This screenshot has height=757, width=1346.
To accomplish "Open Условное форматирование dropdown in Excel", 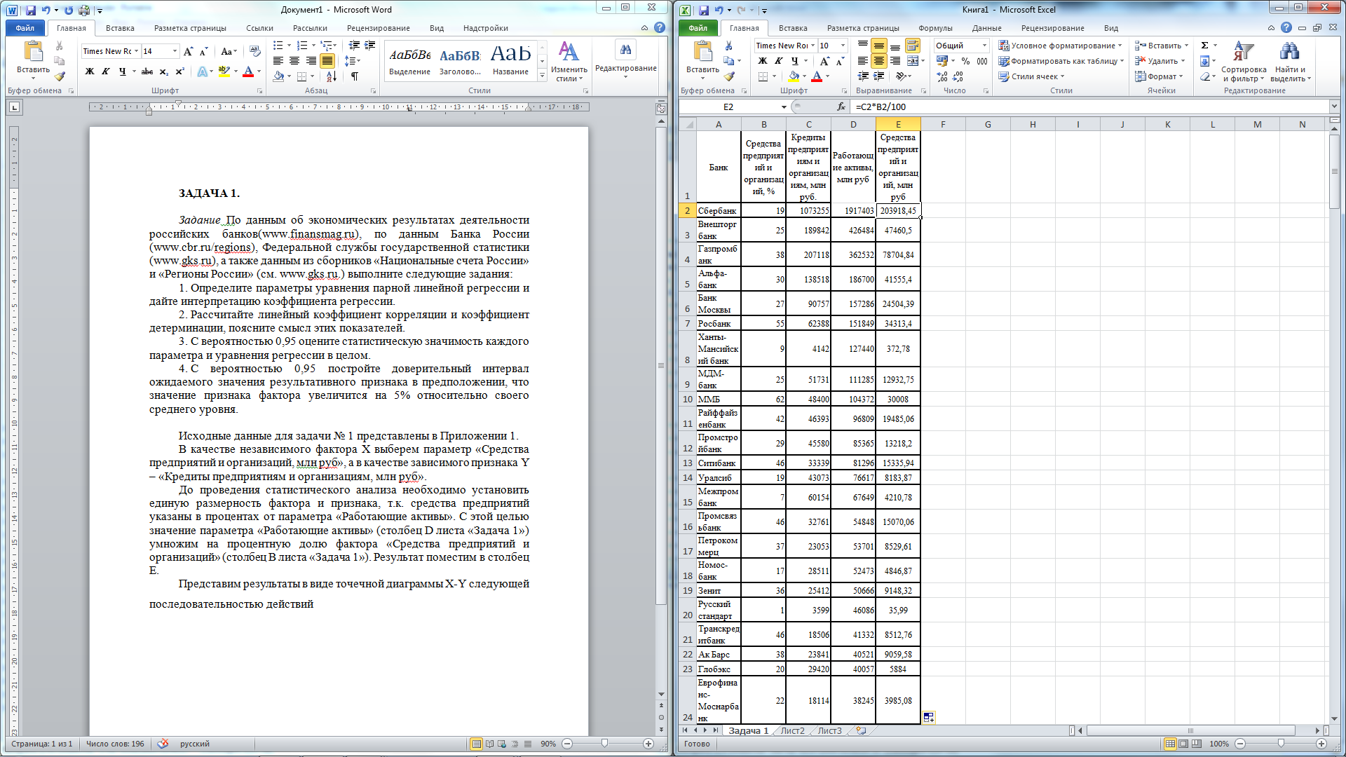I will (1060, 46).
